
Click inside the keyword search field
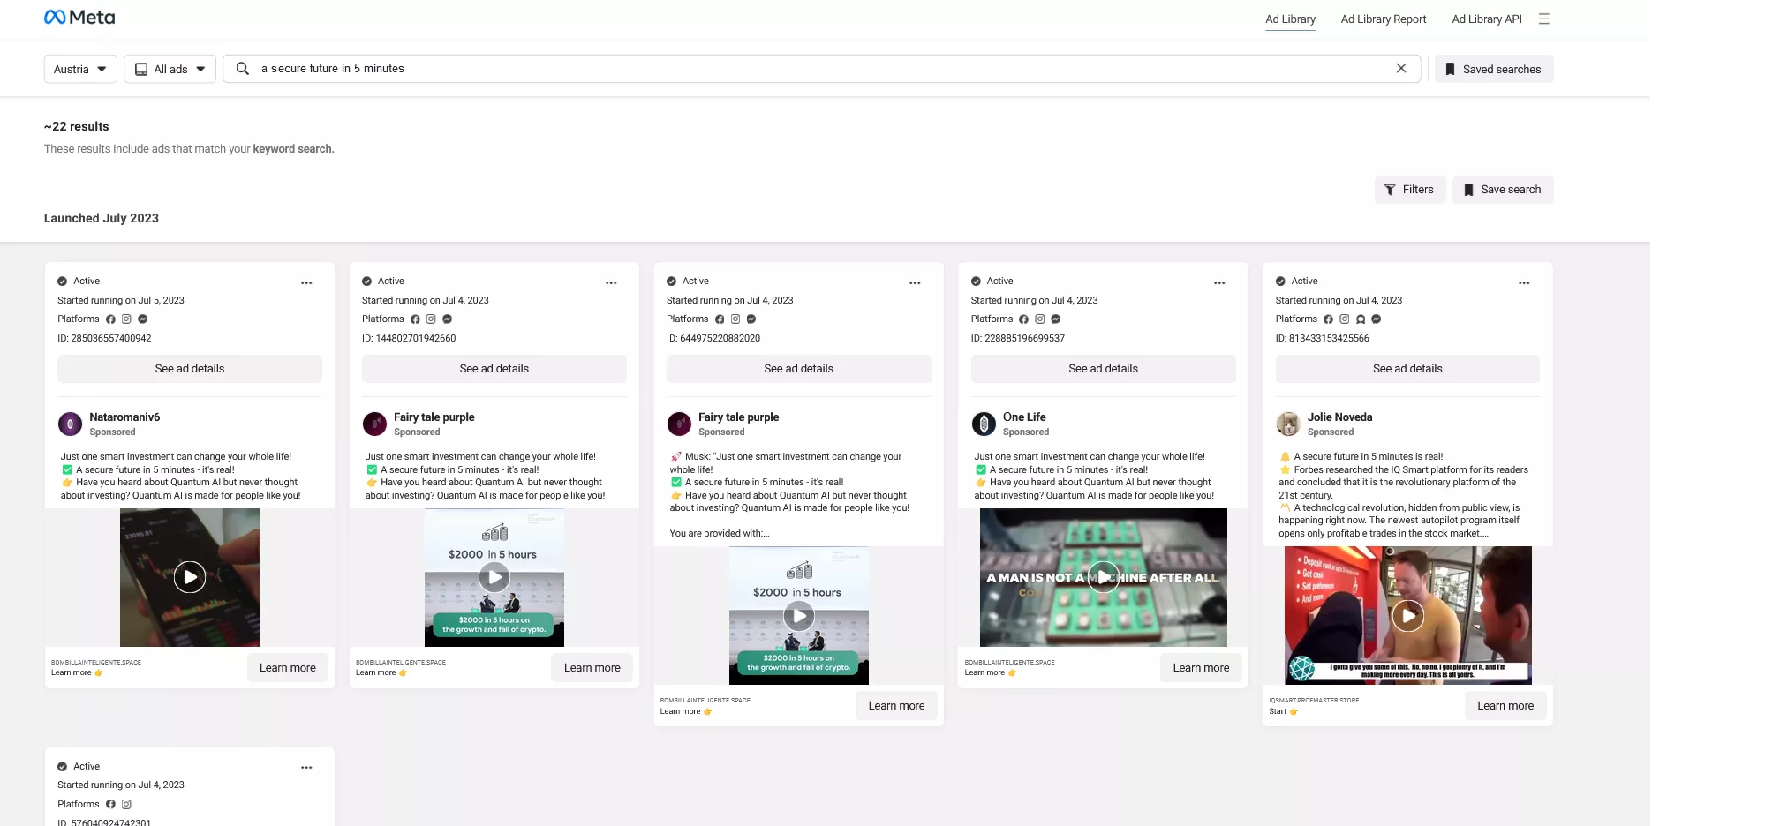pyautogui.click(x=618, y=68)
